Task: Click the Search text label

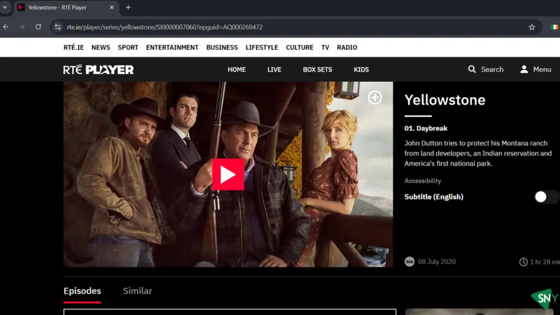Action: tap(492, 70)
